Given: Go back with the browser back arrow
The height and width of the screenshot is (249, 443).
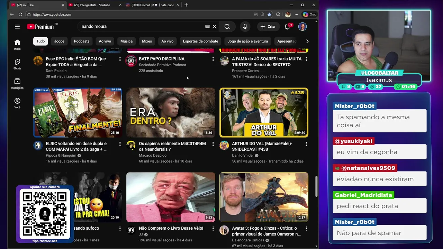Looking at the screenshot, I should tap(11, 15).
